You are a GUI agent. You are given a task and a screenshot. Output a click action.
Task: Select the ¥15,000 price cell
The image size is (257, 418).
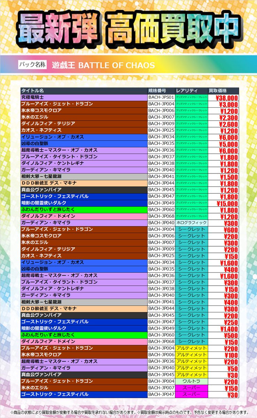pyautogui.click(x=223, y=203)
